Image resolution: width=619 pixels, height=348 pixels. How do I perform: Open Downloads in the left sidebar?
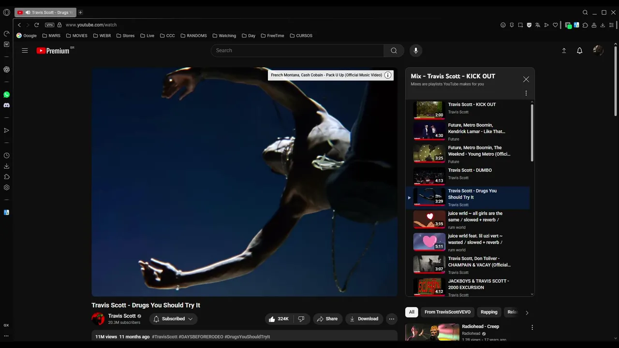click(6, 166)
